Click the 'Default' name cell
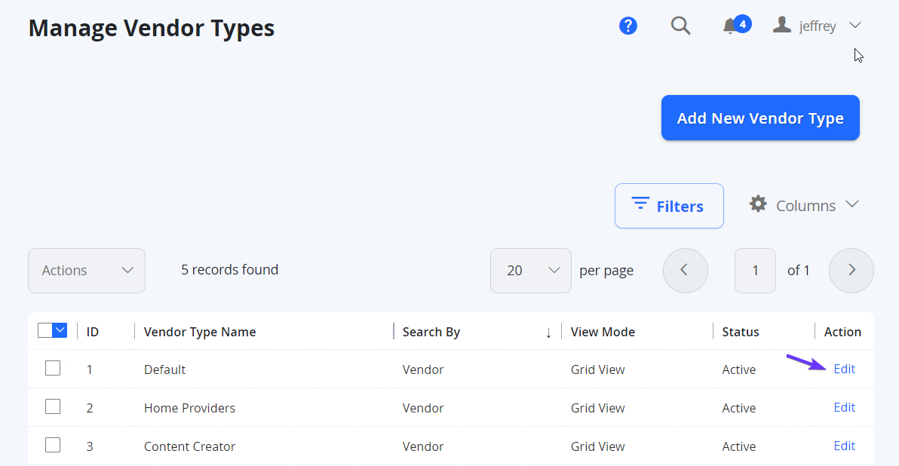899x466 pixels. point(164,369)
